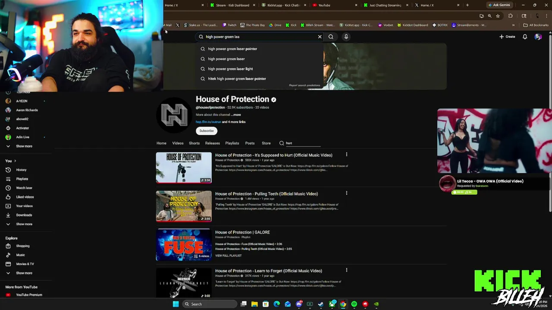Switch to the channel Home tab
This screenshot has height=310, width=552.
tap(161, 143)
